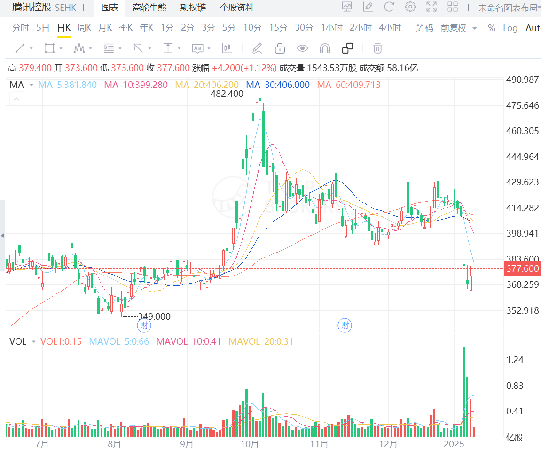
Task: Select the 4小时 timeframe
Action: 390,28
